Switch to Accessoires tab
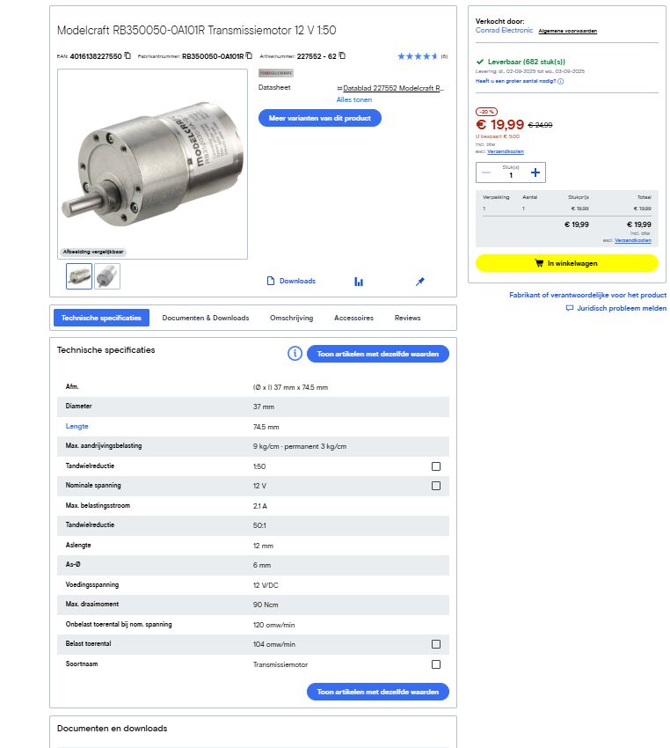The height and width of the screenshot is (748, 670). [x=353, y=318]
